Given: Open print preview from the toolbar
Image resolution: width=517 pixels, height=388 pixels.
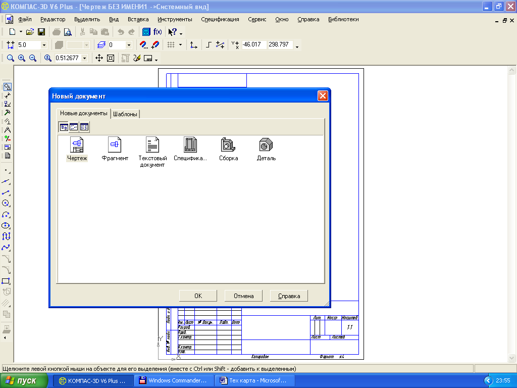Looking at the screenshot, I should (68, 32).
